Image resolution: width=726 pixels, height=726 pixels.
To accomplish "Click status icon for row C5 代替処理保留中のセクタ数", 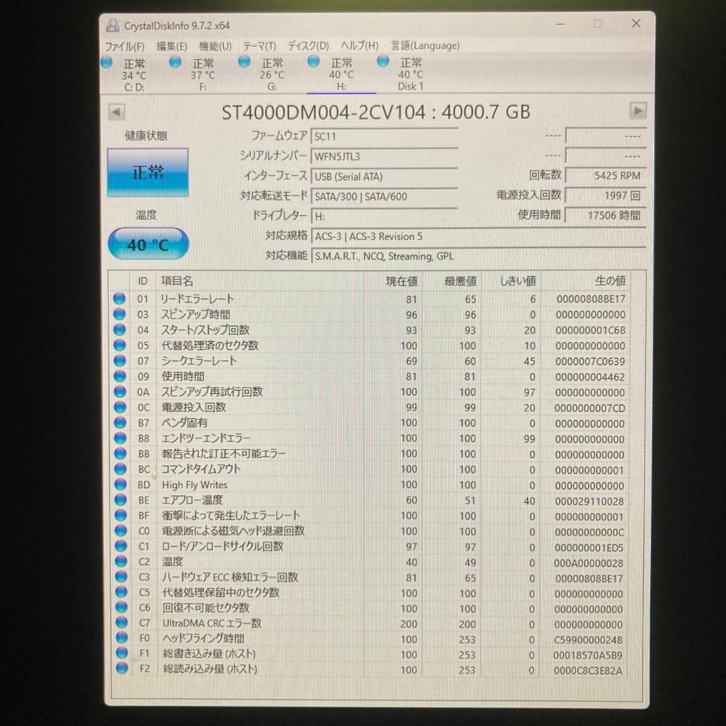I will coord(121,592).
